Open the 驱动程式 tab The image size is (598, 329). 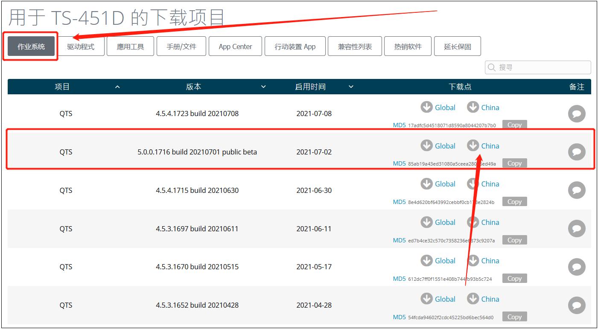click(80, 46)
